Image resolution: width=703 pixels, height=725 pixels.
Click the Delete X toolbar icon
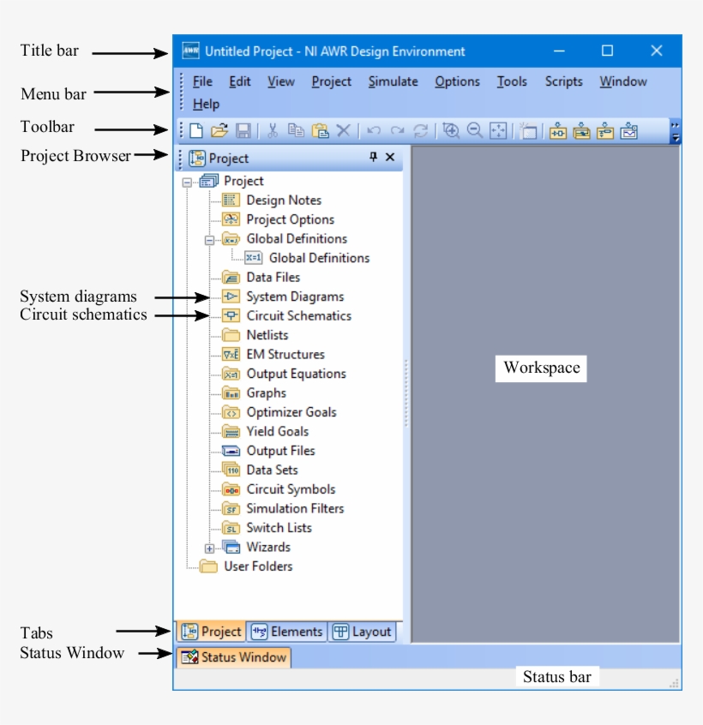(343, 131)
